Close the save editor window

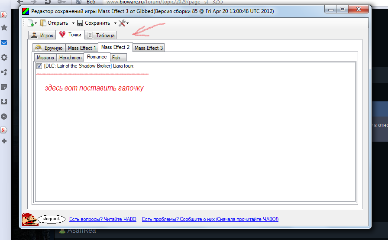[359, 10]
